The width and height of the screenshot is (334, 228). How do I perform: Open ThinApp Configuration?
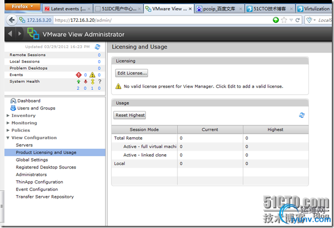(x=39, y=182)
